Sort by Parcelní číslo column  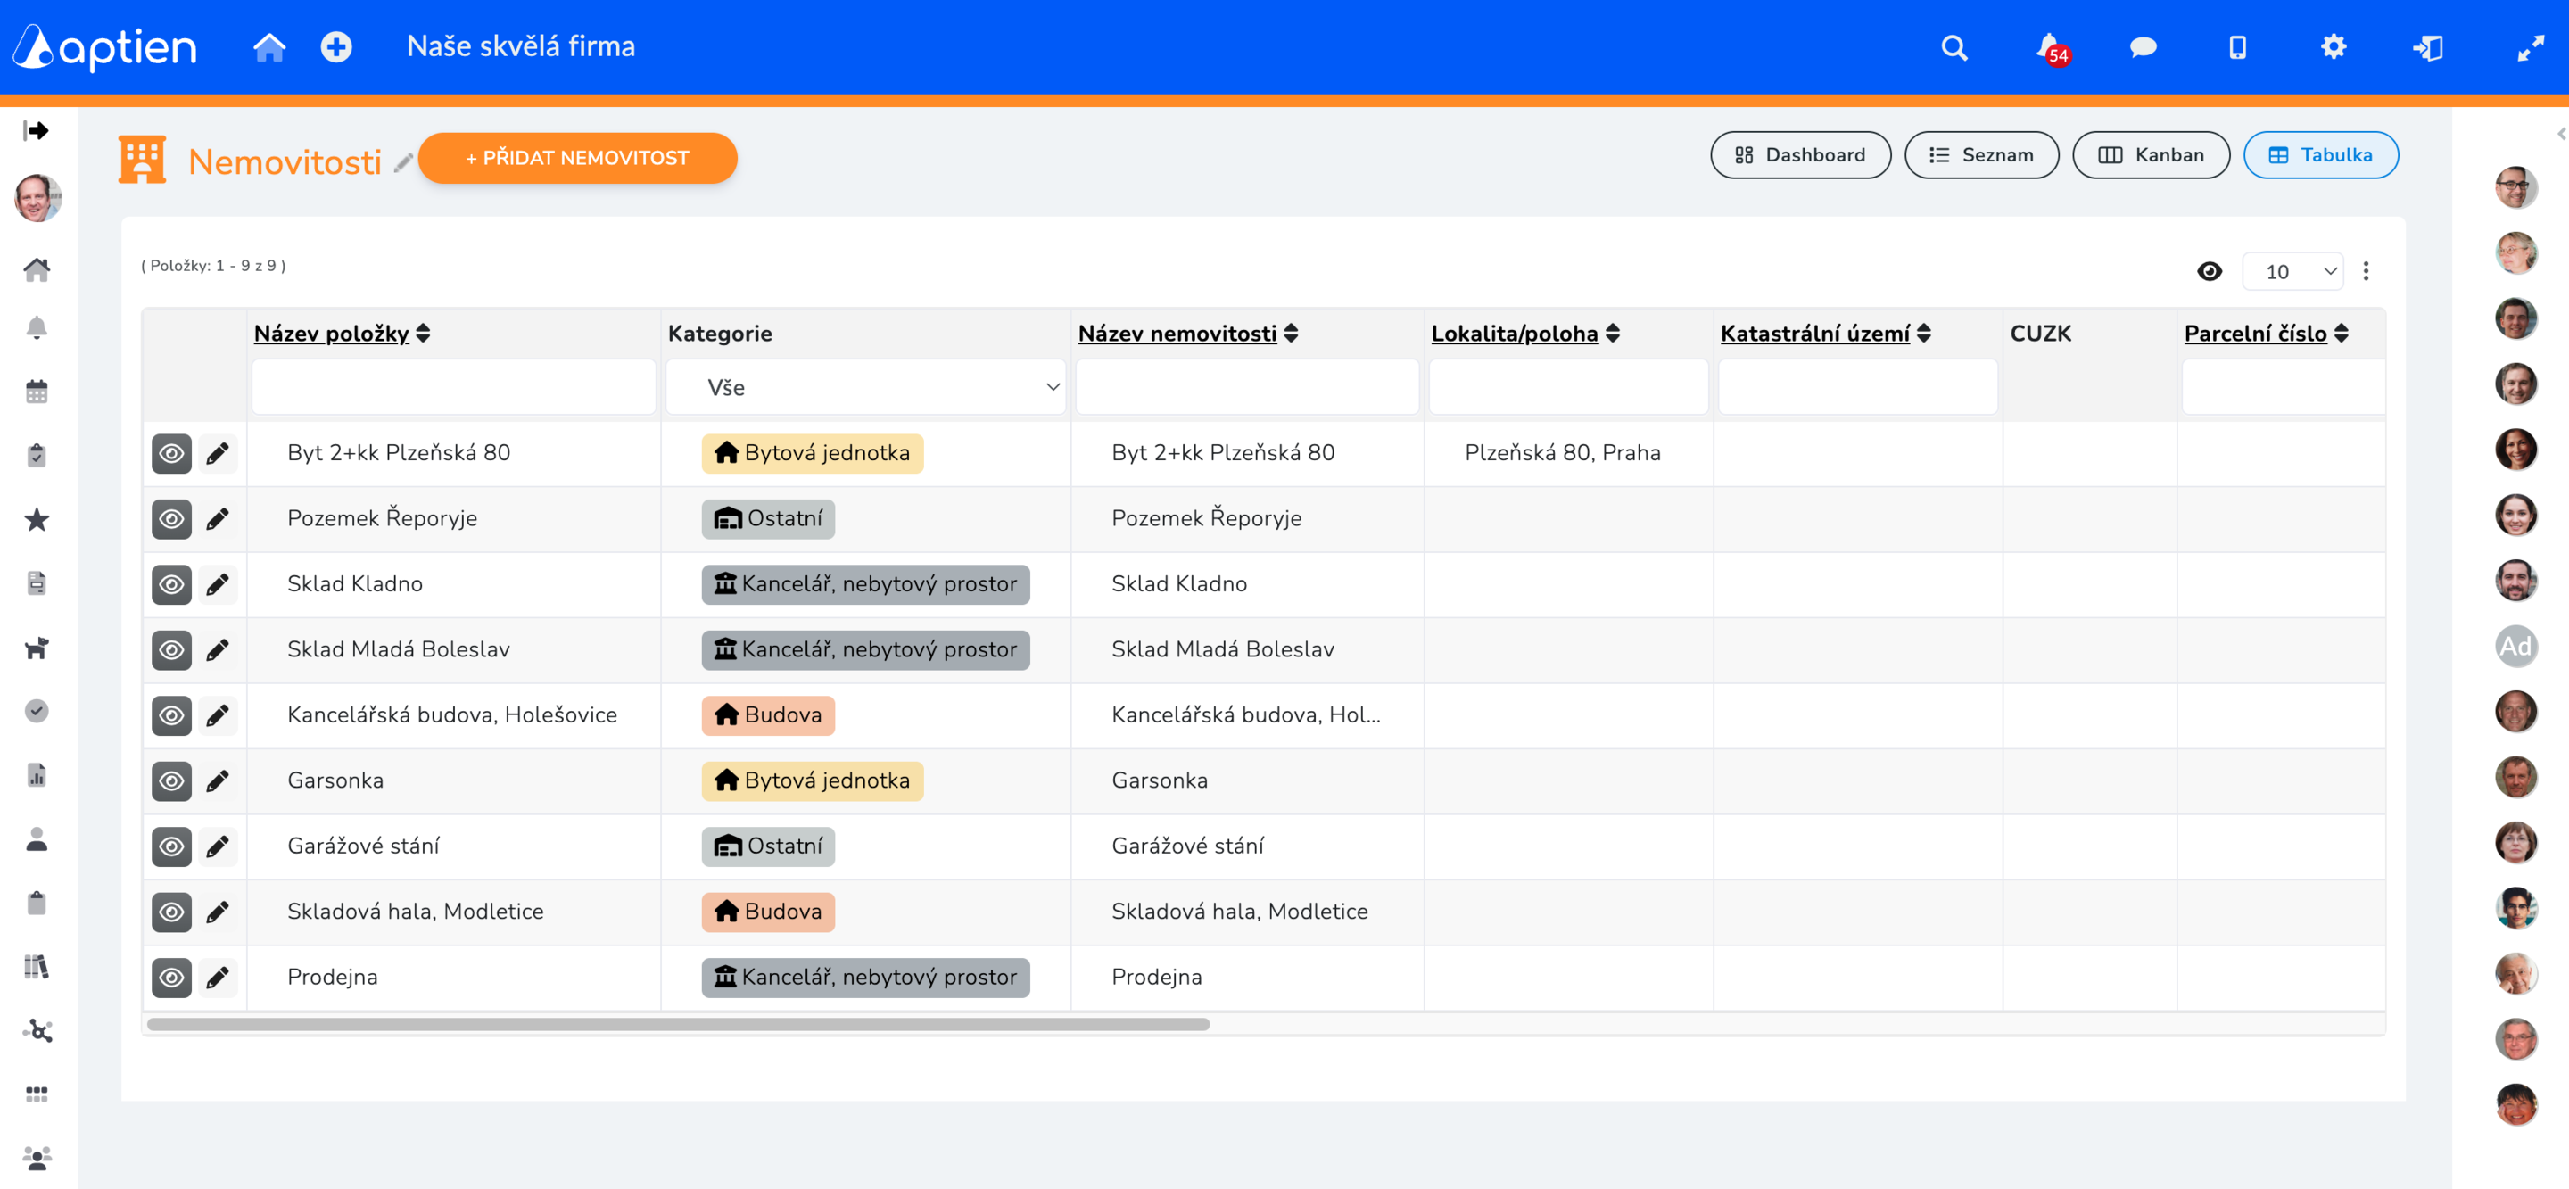pyautogui.click(x=2266, y=334)
